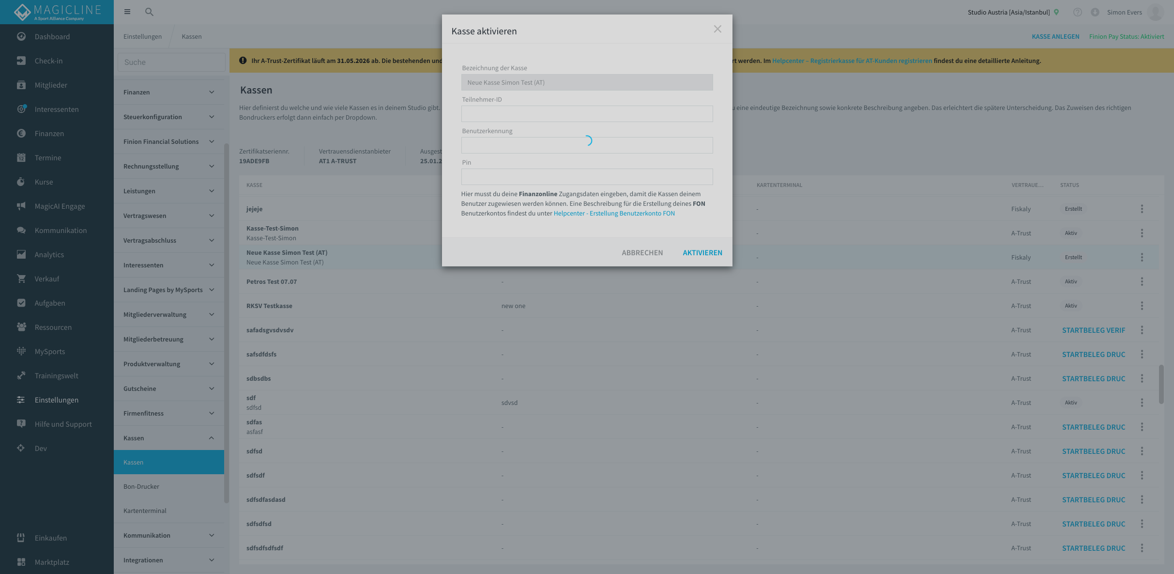This screenshot has width=1174, height=574.
Task: Click KASSE ANLEGEN button
Action: pos(1055,36)
